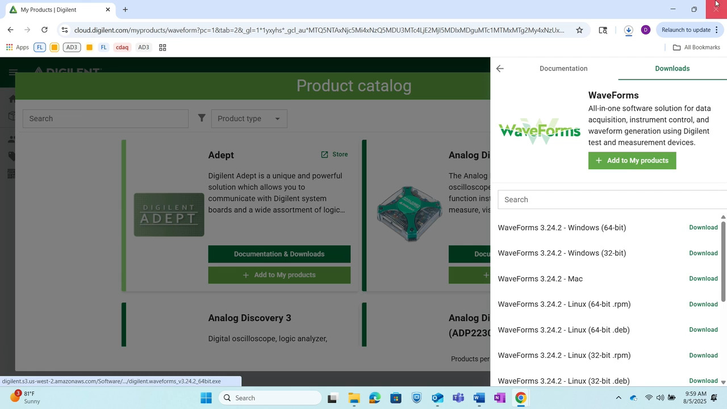Image resolution: width=727 pixels, height=409 pixels.
Task: Click Windows taskbar Search box
Action: click(270, 398)
